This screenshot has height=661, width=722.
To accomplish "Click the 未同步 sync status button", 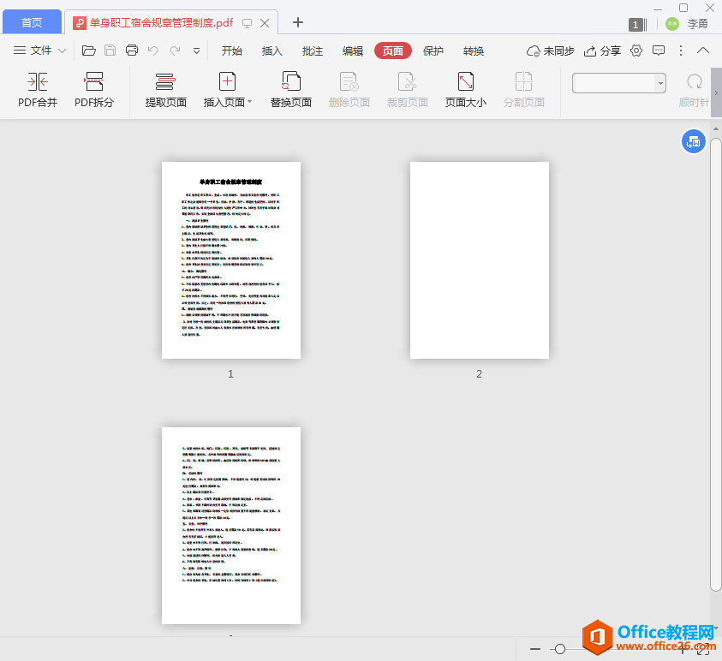I will pyautogui.click(x=551, y=51).
